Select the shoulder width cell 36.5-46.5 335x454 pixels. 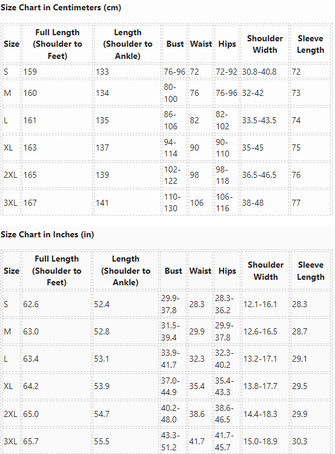coord(259,175)
